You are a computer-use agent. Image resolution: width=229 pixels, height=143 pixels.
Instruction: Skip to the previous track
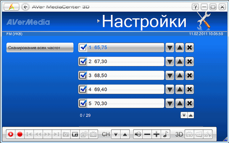29,134
